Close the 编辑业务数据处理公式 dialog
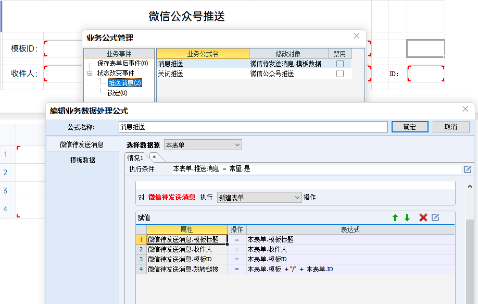The height and width of the screenshot is (304, 478). (x=465, y=109)
